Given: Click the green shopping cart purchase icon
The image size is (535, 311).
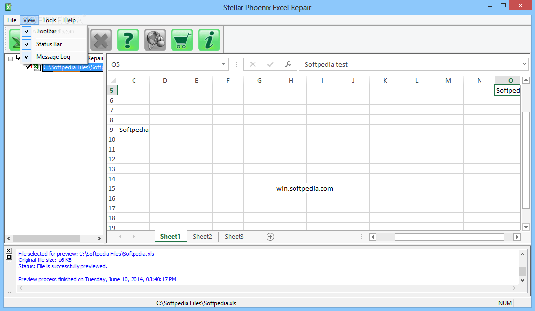Looking at the screenshot, I should tap(182, 40).
